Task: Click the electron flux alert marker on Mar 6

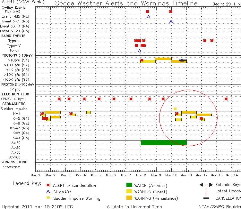Action: [114, 99]
